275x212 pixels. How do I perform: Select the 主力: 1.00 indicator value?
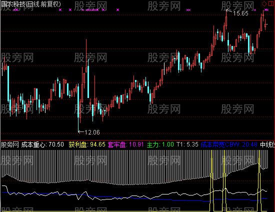tap(160, 144)
